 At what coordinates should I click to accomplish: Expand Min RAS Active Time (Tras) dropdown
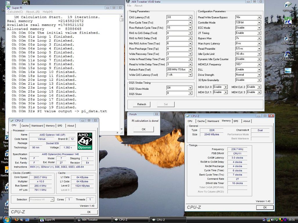coord(190,44)
